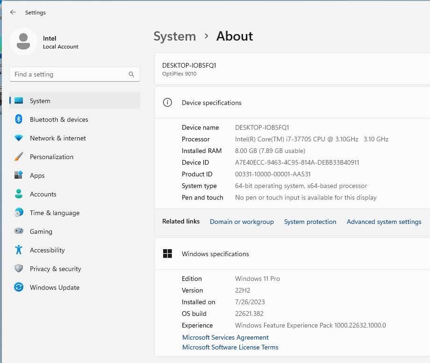Image resolution: width=430 pixels, height=363 pixels.
Task: Click the Personalization paintbrush icon
Action: pyautogui.click(x=19, y=157)
